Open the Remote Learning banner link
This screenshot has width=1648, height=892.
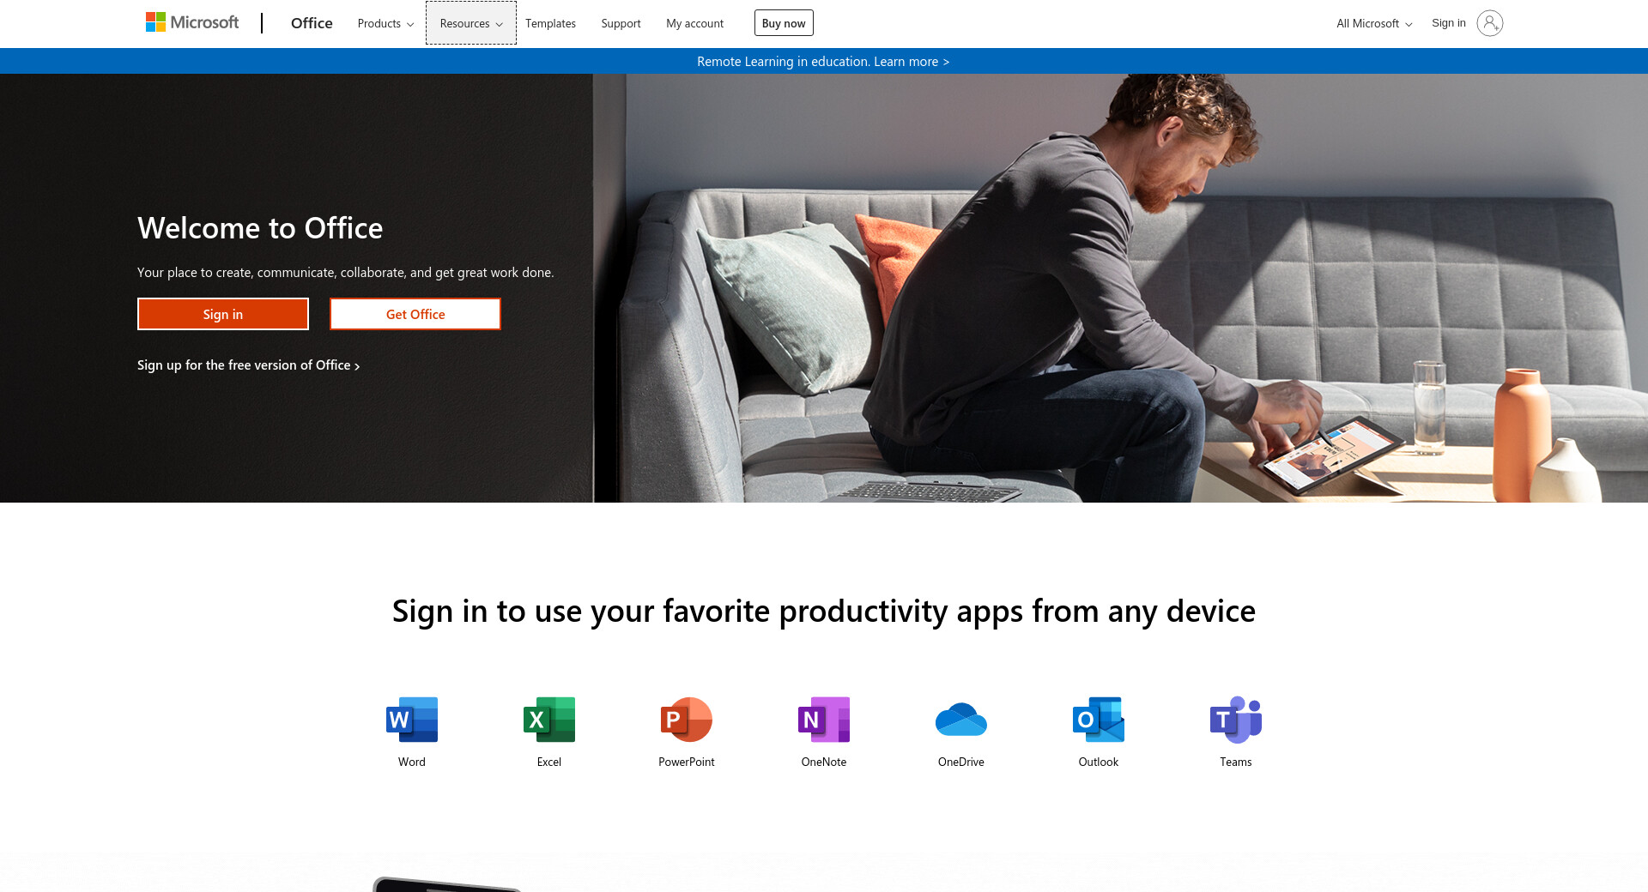coord(823,62)
